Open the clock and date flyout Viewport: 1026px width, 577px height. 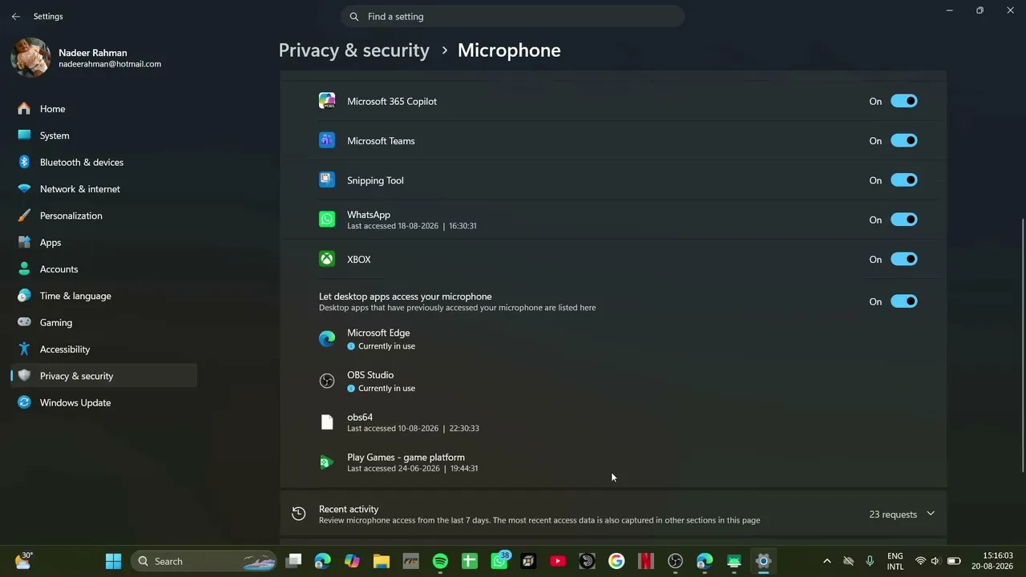[992, 561]
